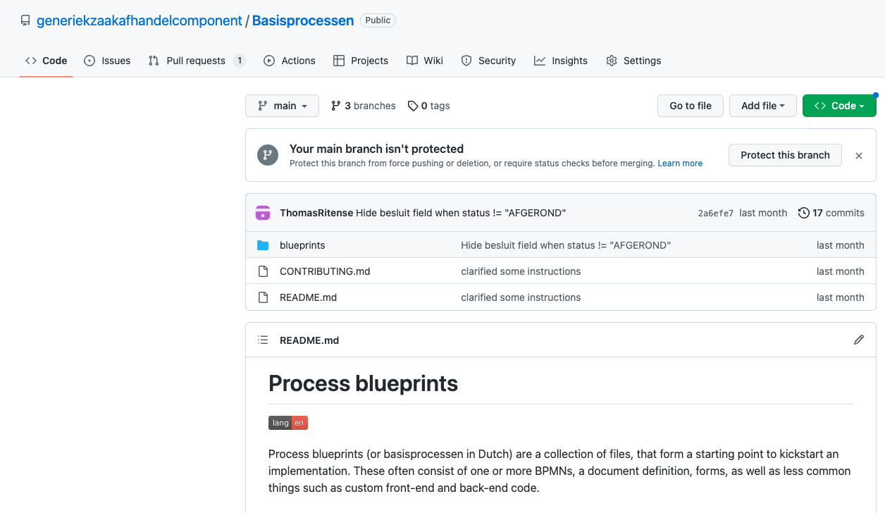Screen dimensions: 885x513
Task: Click the pencil icon to edit README
Action: [858, 340]
